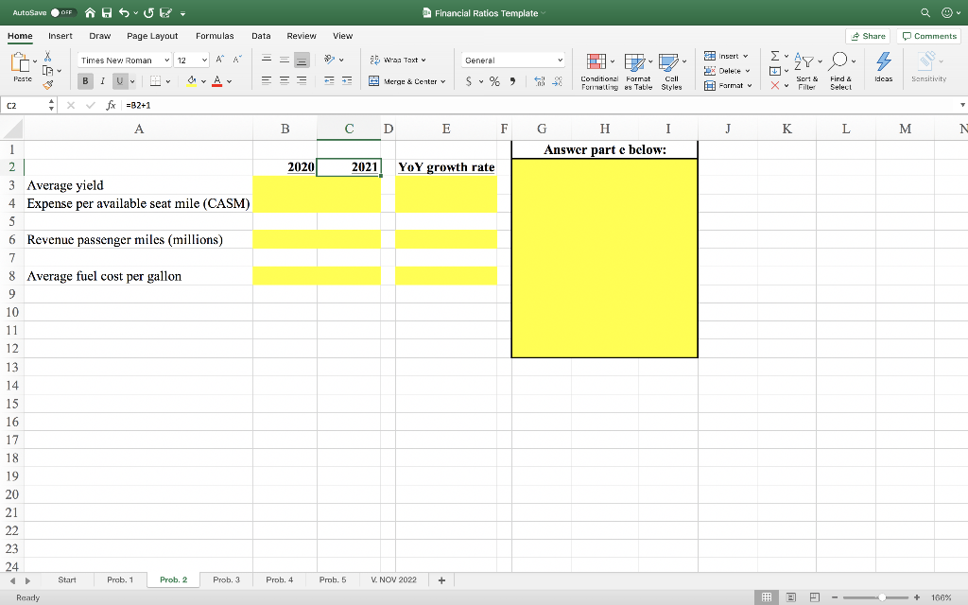Viewport: 968px width, 605px height.
Task: Insert function with fx button
Action: [x=111, y=106]
